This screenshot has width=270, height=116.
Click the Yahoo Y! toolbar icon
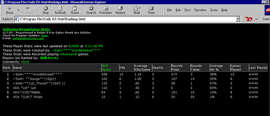(x=248, y=19)
